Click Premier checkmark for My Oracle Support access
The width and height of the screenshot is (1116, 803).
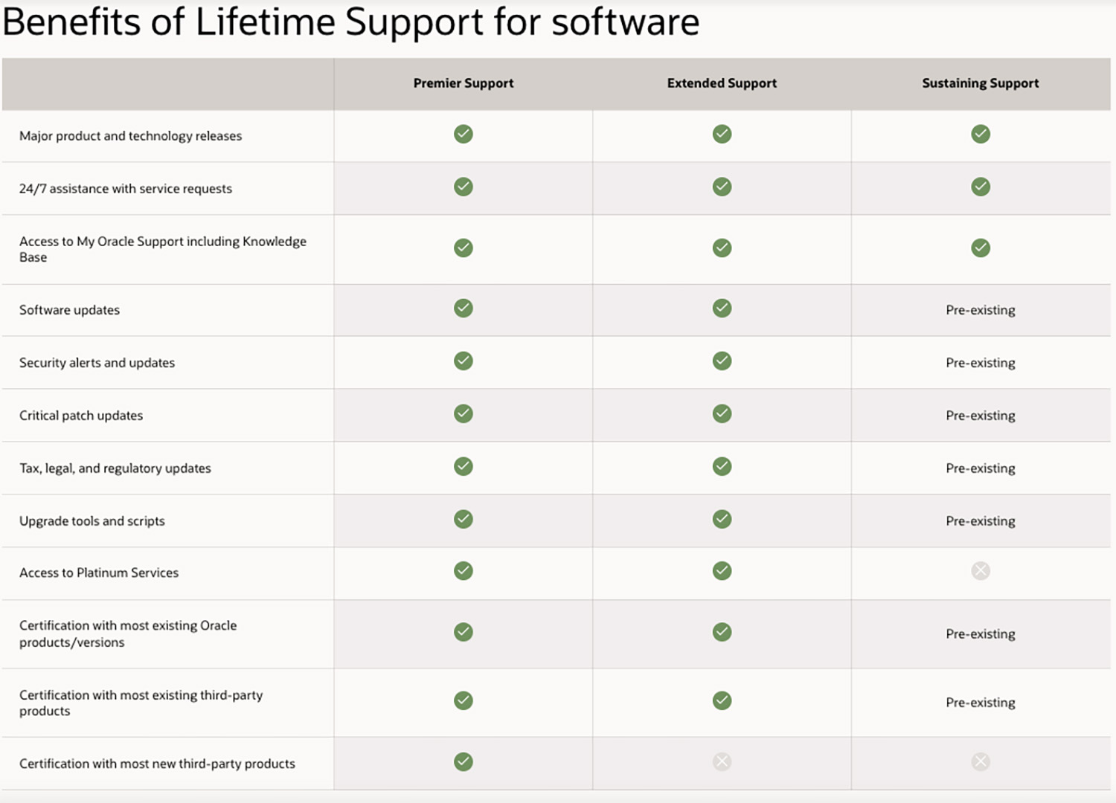(464, 248)
